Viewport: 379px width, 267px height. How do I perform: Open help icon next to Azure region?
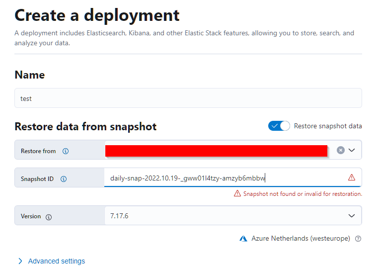[x=358, y=239]
